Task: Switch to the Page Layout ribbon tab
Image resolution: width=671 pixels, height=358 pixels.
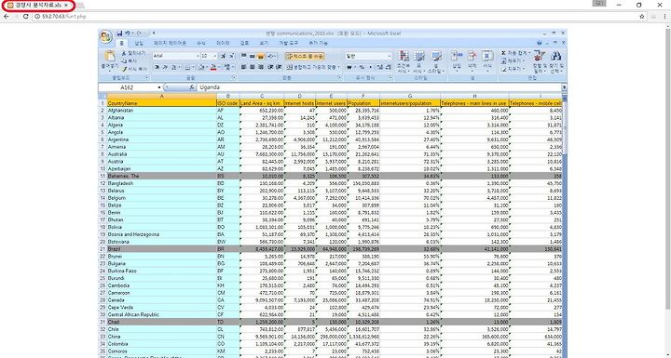Action: (170, 43)
